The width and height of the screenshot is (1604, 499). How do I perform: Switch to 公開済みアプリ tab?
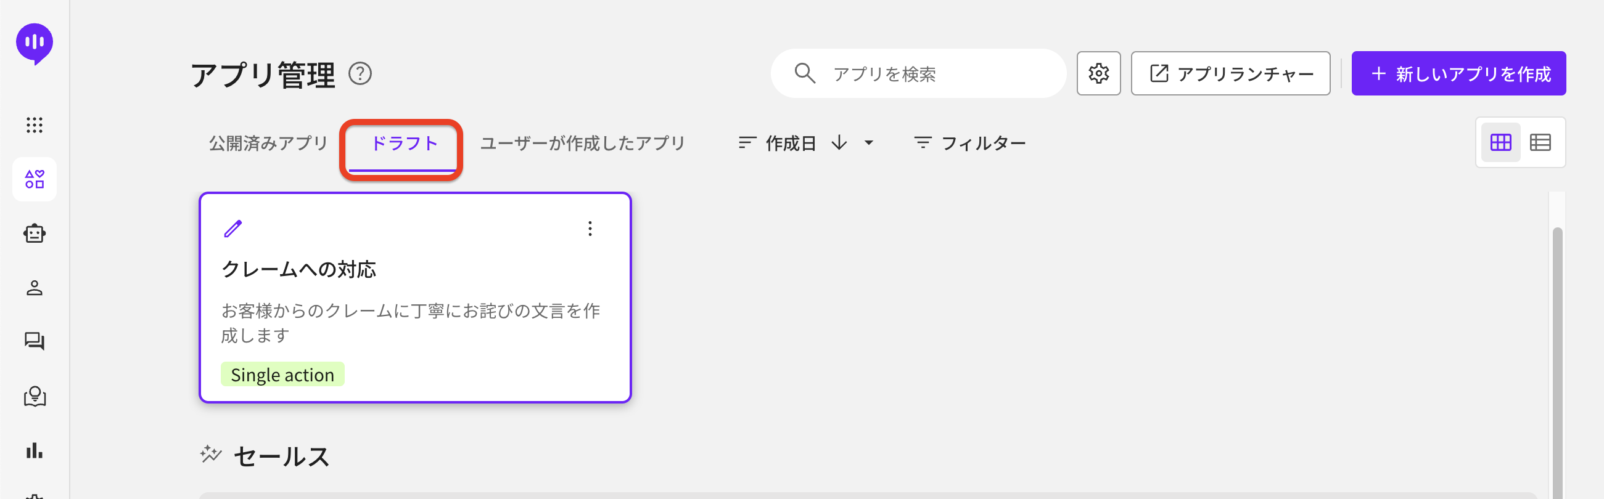268,143
